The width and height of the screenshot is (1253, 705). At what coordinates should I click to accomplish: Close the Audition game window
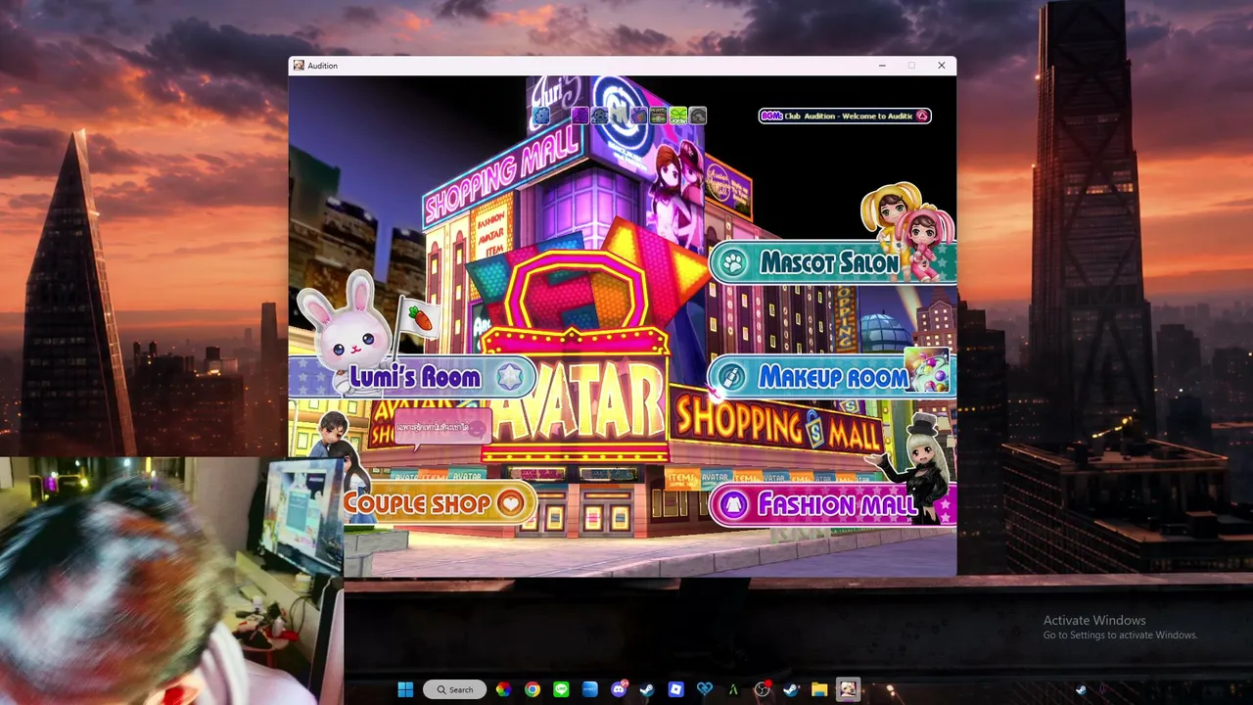coord(942,66)
